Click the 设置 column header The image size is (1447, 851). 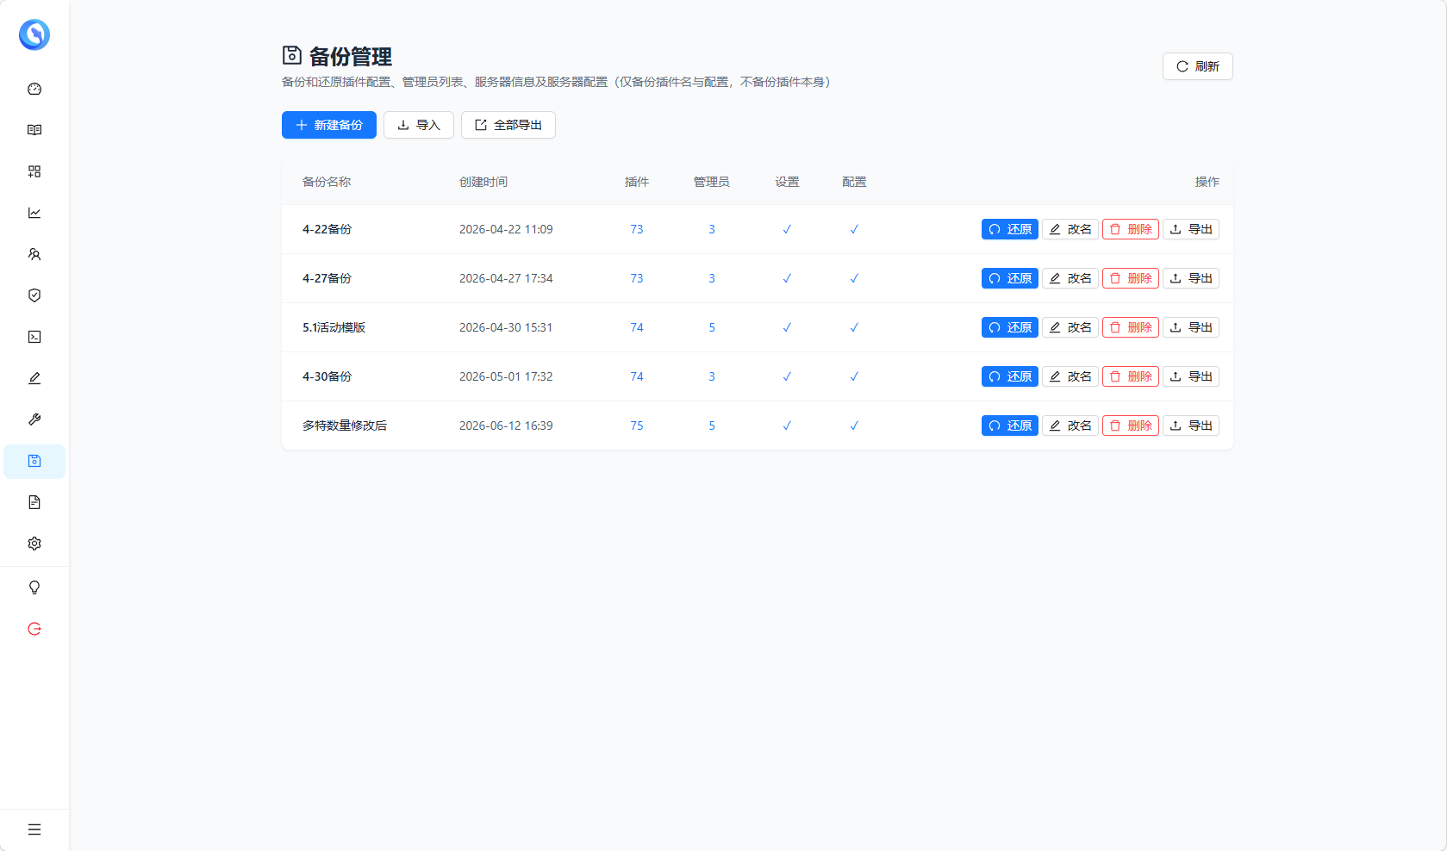(x=787, y=182)
